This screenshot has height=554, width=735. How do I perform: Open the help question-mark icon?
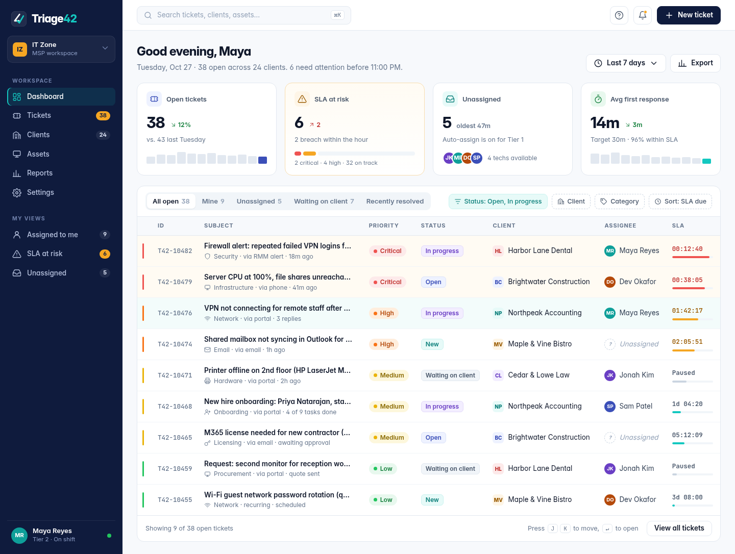click(x=619, y=15)
